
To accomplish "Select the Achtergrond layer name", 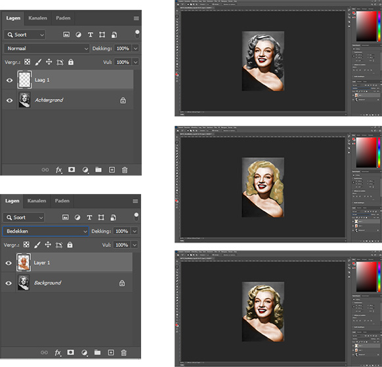I will point(49,100).
